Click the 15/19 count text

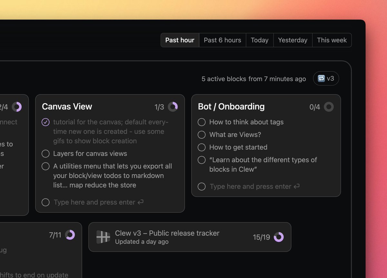click(261, 237)
